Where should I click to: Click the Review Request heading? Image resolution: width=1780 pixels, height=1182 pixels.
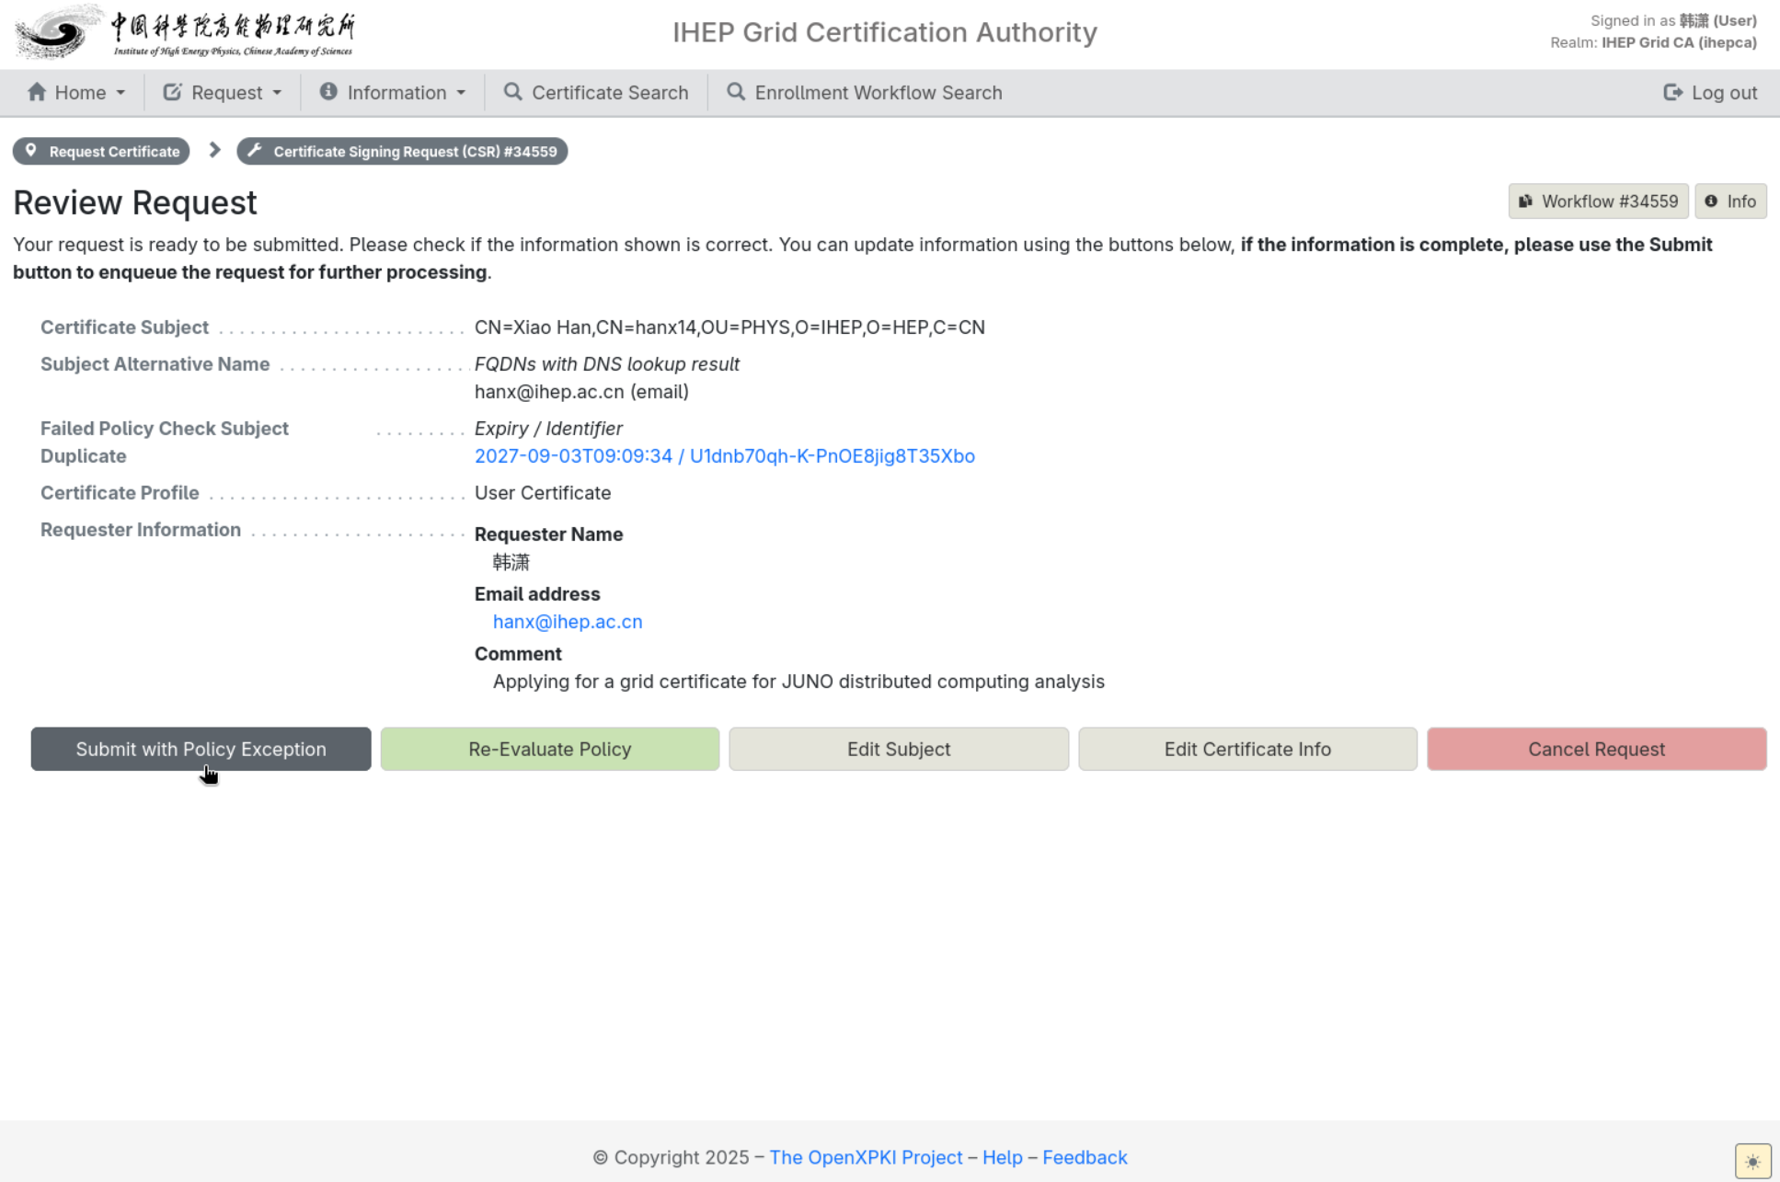(x=135, y=202)
